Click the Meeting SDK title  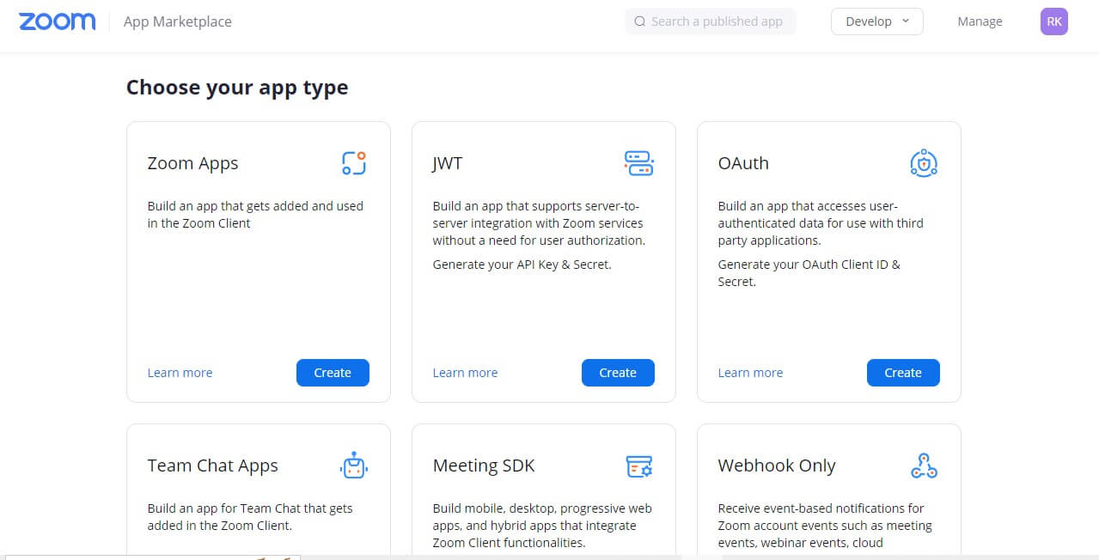click(484, 466)
